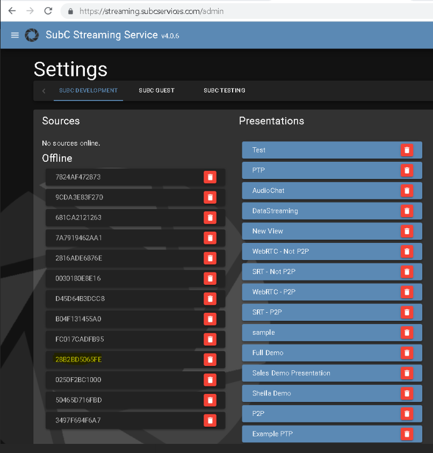Switch to the SUBC TESTING tab
The height and width of the screenshot is (453, 433).
[224, 90]
